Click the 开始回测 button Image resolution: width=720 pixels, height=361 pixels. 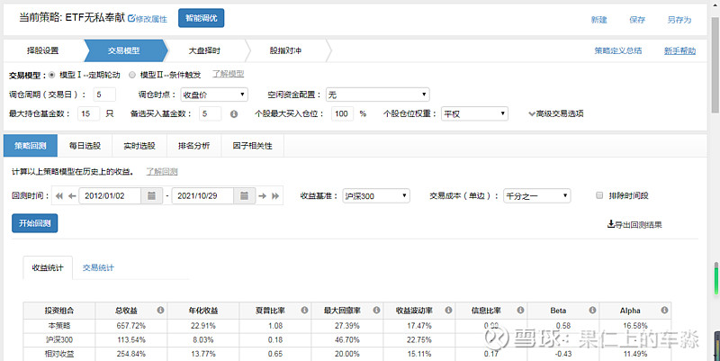coord(35,223)
